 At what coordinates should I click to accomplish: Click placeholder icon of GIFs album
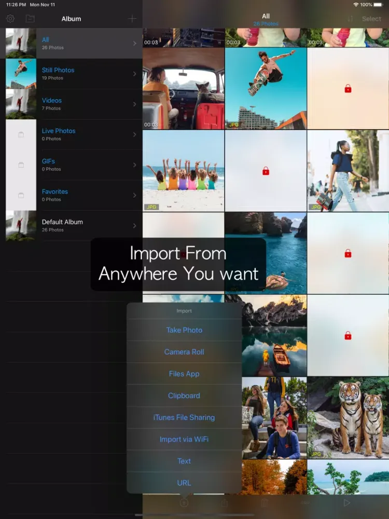(x=21, y=165)
